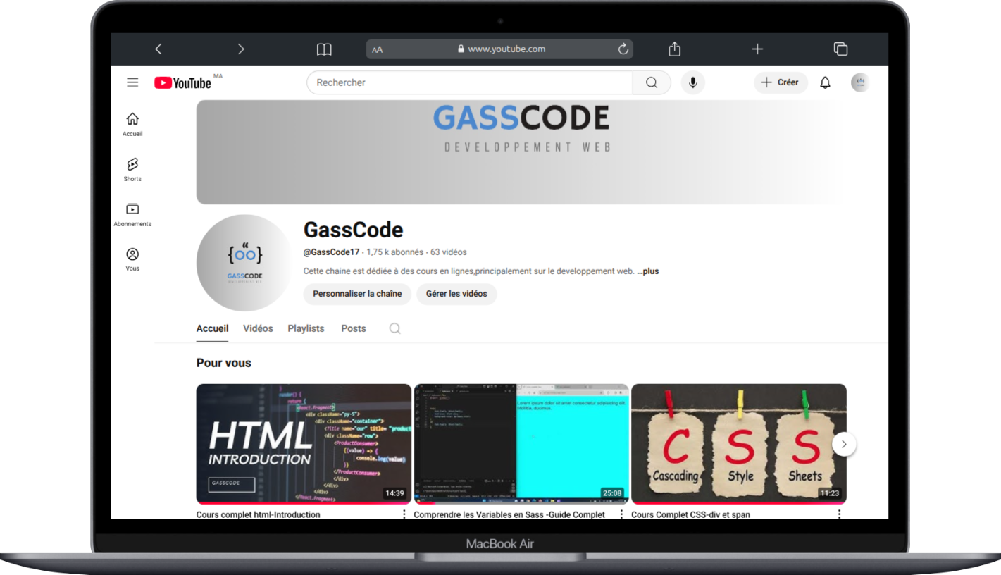Expand the channel description with ...plus

coord(648,271)
